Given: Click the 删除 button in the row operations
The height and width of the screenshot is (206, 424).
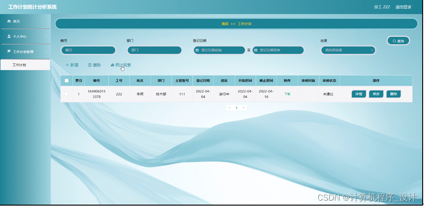Looking at the screenshot, I should click(x=393, y=94).
